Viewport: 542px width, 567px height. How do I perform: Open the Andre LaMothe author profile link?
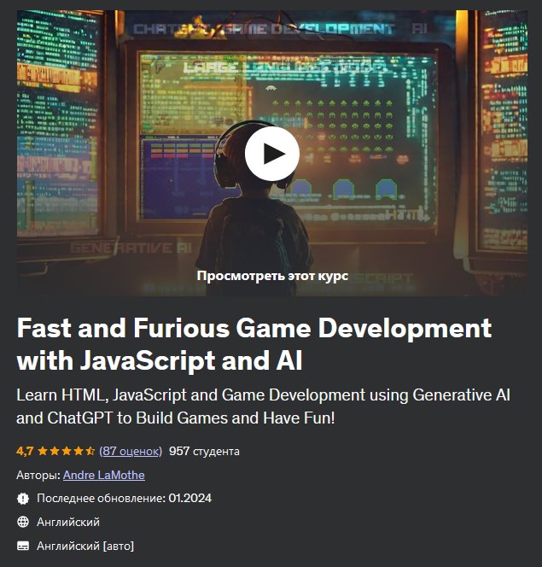click(x=103, y=475)
